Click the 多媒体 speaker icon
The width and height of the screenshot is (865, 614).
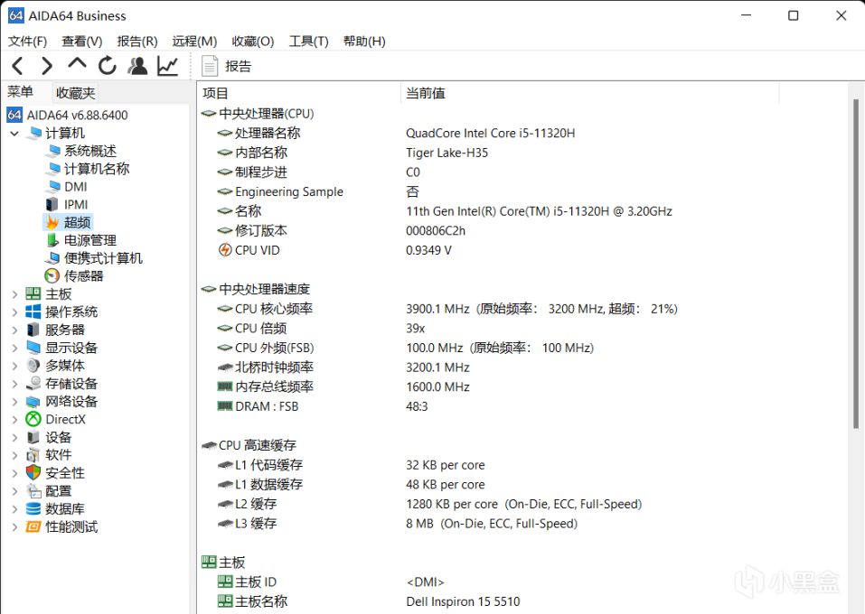(x=33, y=366)
